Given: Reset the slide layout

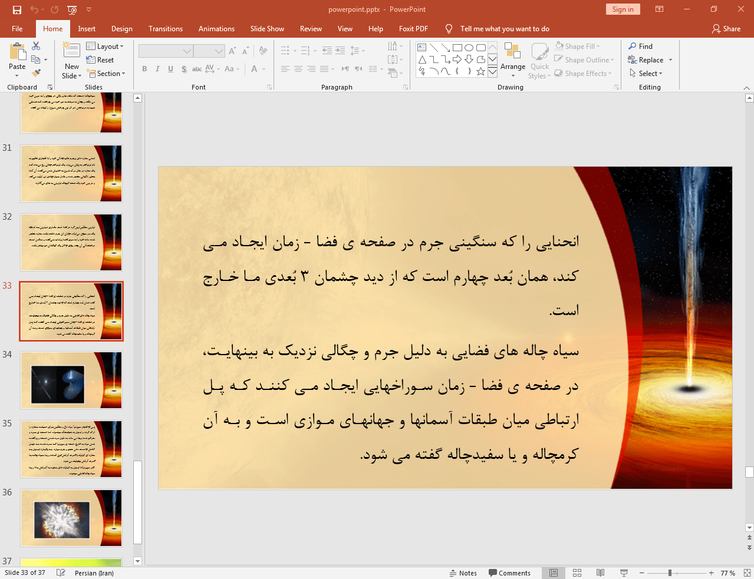Looking at the screenshot, I should tap(100, 60).
